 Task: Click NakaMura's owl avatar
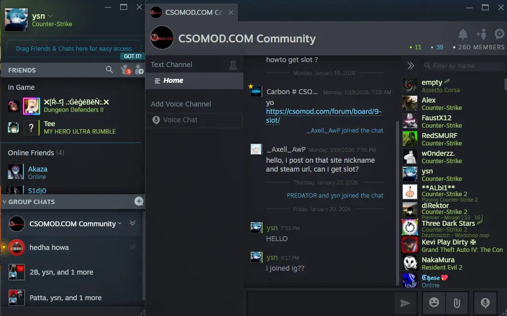click(409, 263)
